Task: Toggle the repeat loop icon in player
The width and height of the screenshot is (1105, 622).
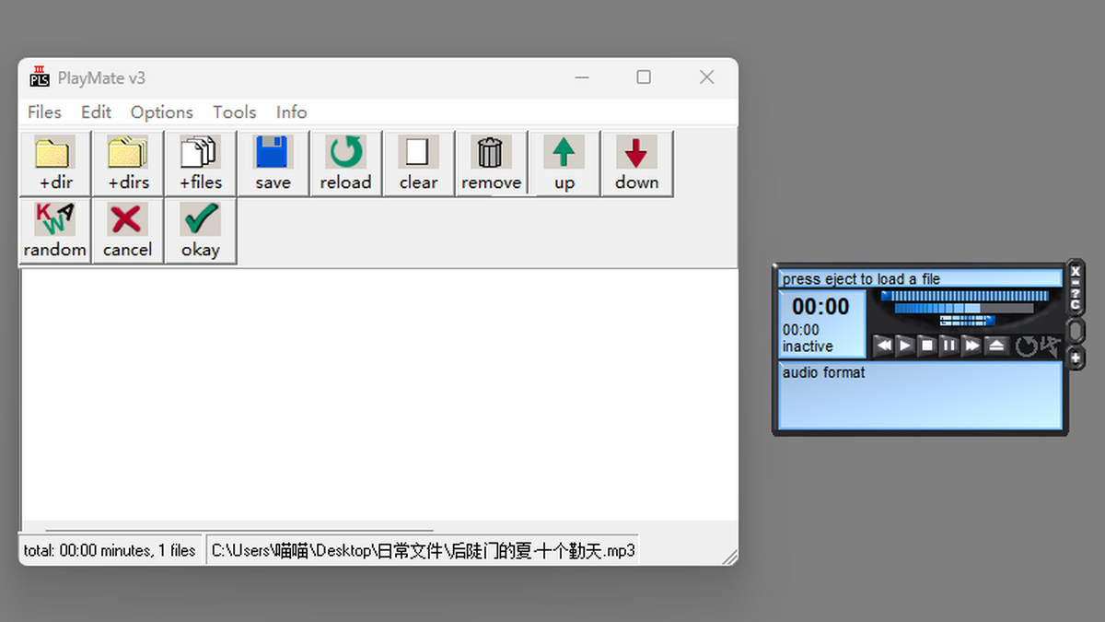Action: point(1025,346)
